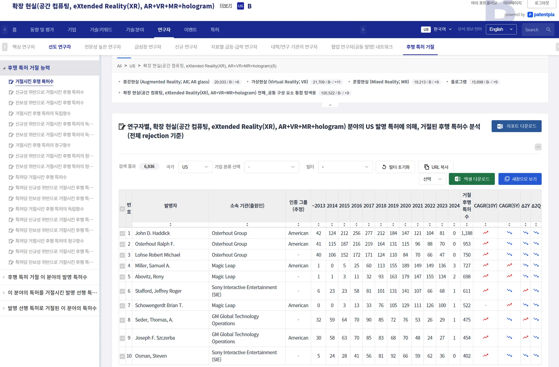Open the 기업 분류 선택 dropdown
Screen dimensions: 559x367
tap(271, 167)
